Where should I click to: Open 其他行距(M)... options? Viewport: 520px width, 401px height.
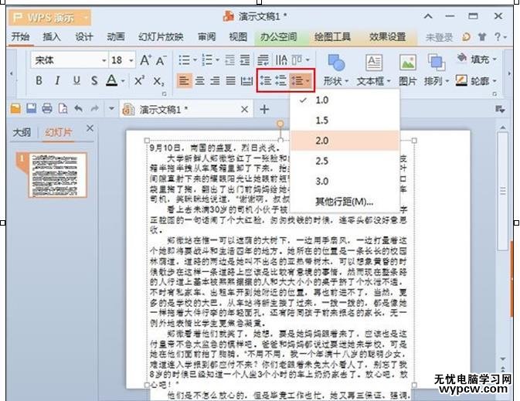(x=345, y=202)
